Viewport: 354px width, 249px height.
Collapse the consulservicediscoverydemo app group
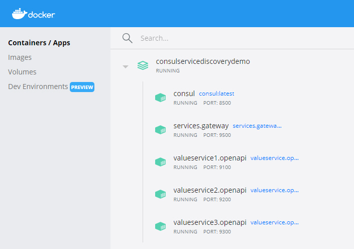(x=126, y=66)
